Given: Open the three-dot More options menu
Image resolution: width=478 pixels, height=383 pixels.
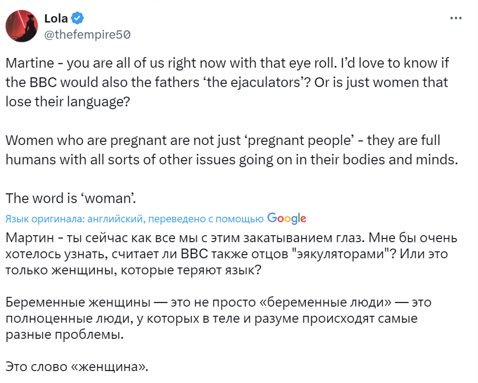Looking at the screenshot, I should click(456, 18).
